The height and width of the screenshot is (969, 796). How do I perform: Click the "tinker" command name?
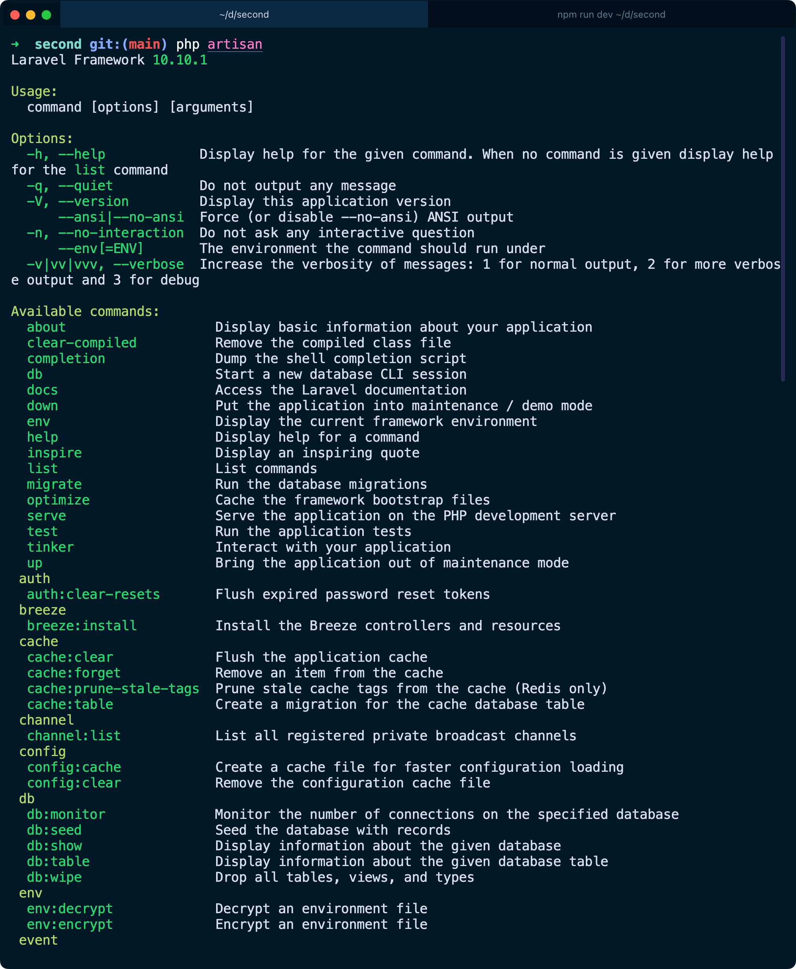pos(50,547)
